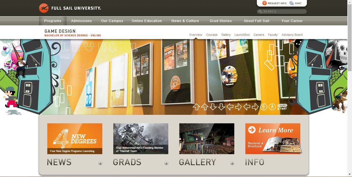The image size is (352, 177).
Task: Open 'Four New Degree Programs Launching' caption
Action: 72,151
